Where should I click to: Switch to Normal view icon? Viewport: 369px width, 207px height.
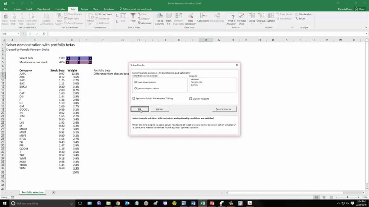(317, 197)
